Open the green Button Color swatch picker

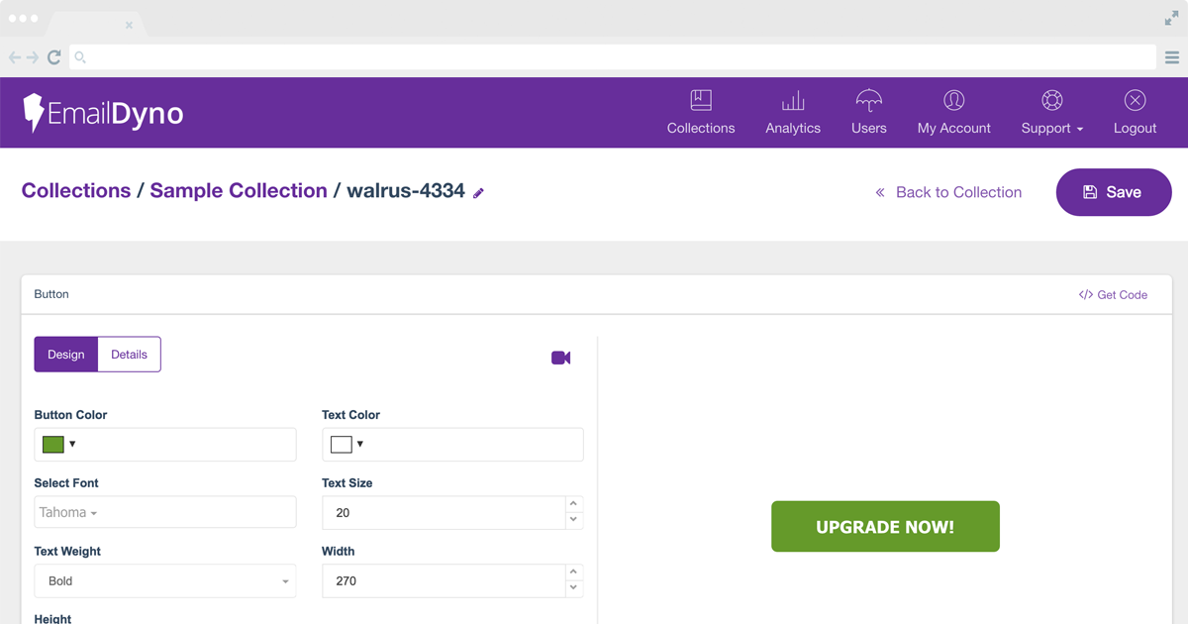(58, 445)
